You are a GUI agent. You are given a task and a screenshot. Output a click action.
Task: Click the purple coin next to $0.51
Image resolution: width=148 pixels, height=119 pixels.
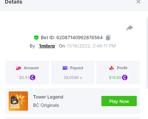click(32, 77)
